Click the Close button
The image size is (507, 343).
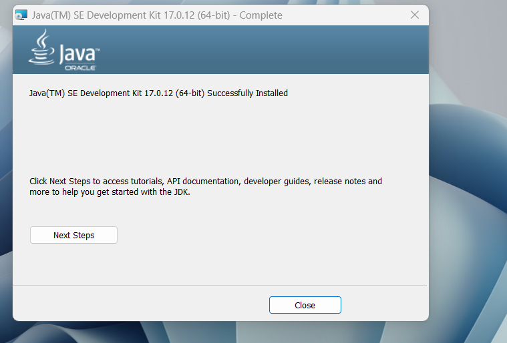click(305, 305)
